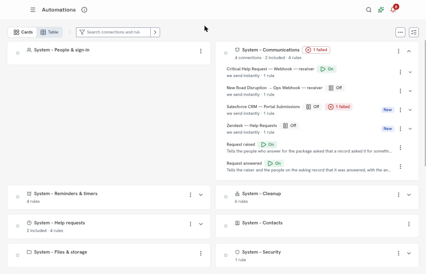
Task: Toggle On status of Critical Help Request webhook
Action: click(x=327, y=69)
